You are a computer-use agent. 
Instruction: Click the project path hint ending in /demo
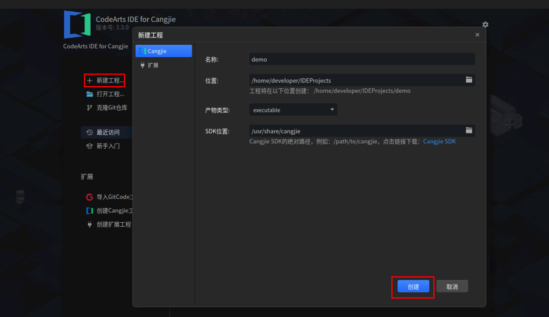click(x=330, y=91)
